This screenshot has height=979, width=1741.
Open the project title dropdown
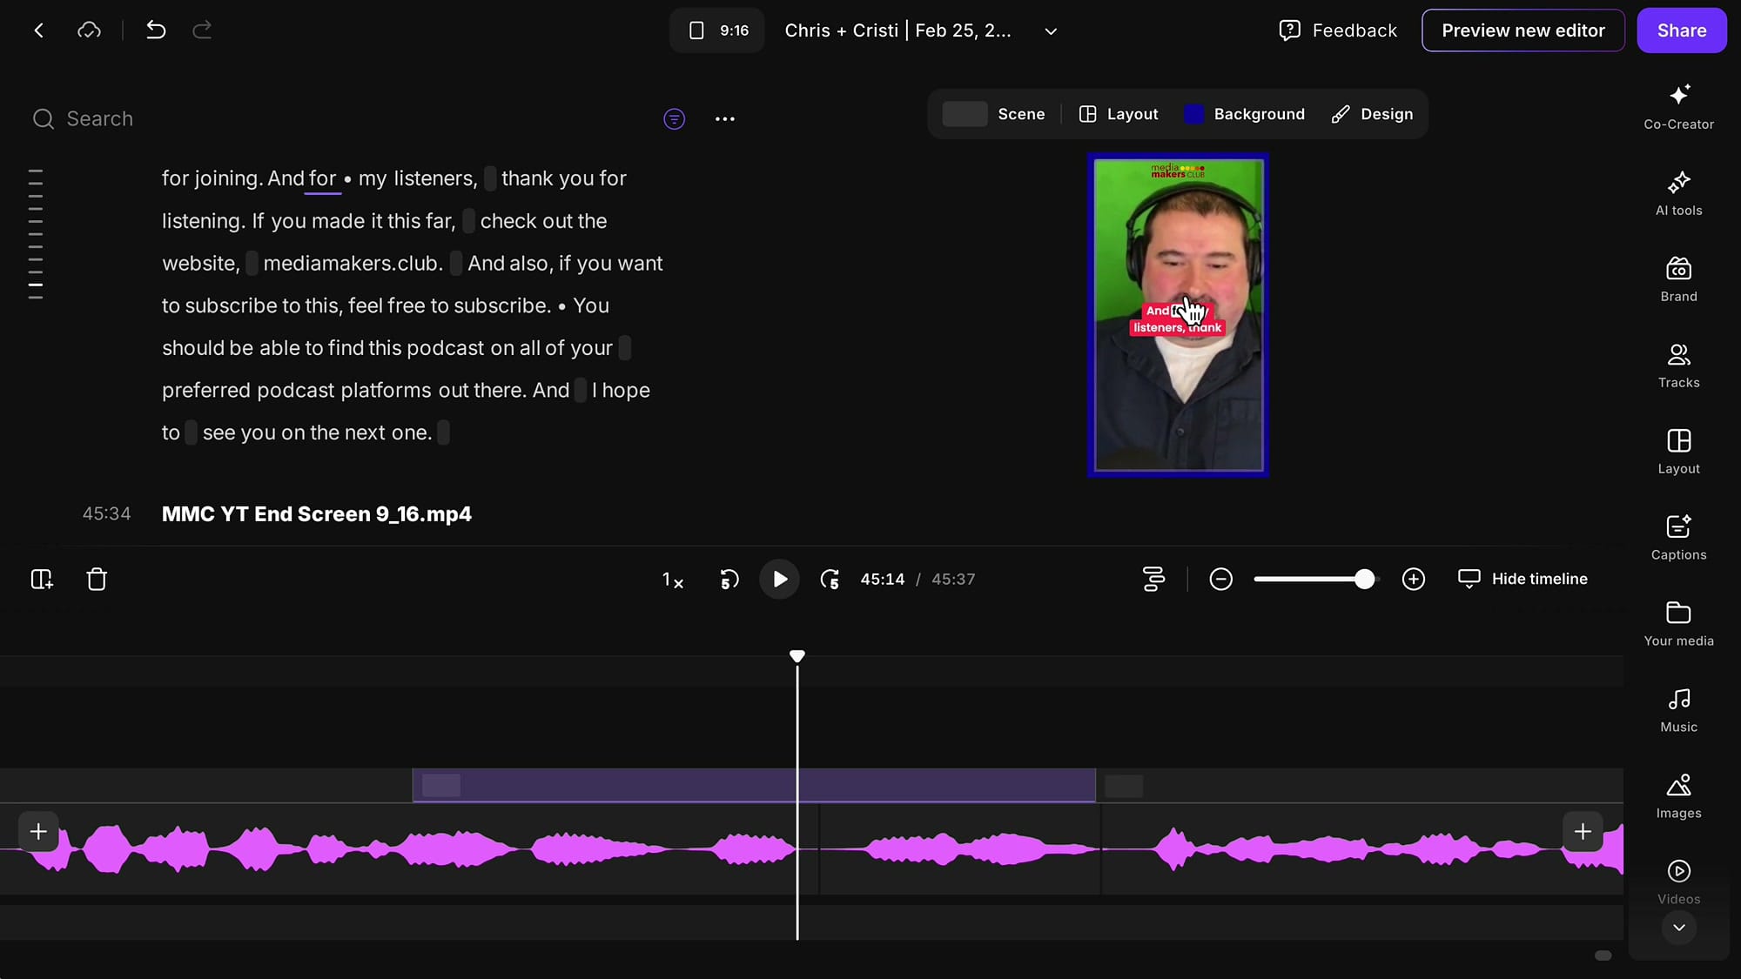tap(1050, 30)
